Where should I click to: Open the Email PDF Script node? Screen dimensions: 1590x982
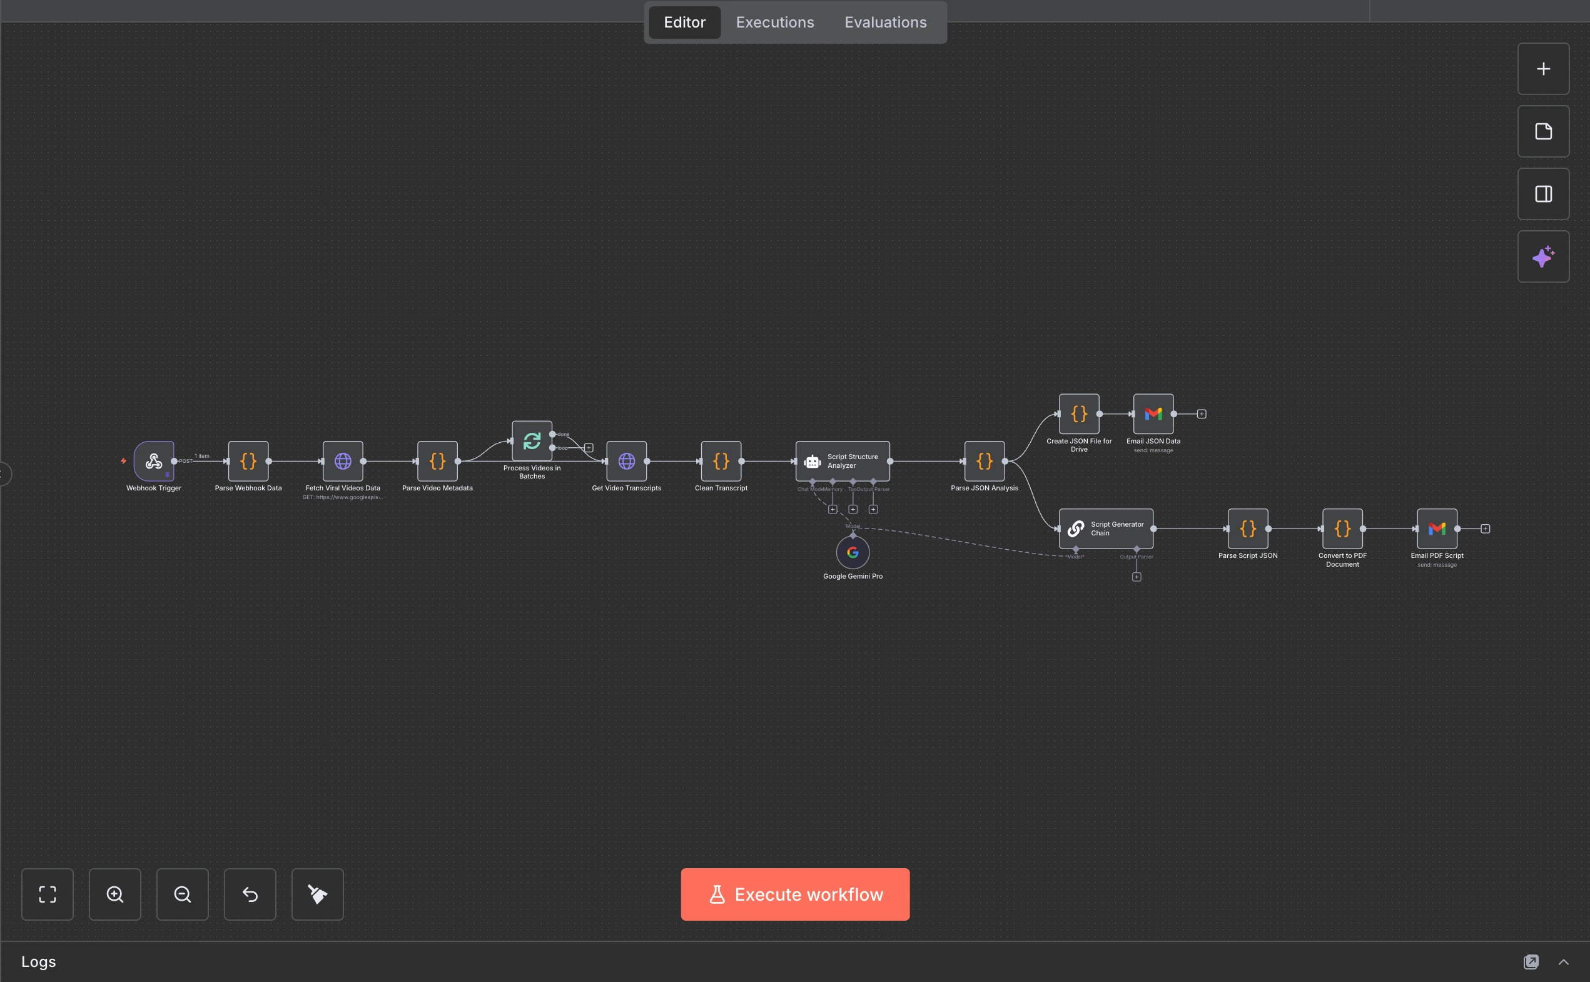coord(1437,529)
